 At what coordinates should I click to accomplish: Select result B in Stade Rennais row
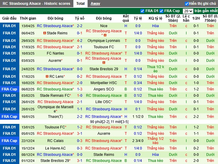[x=126, y=96]
